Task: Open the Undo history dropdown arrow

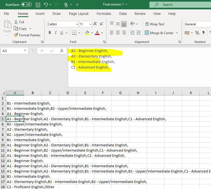Action: coord(51,5)
